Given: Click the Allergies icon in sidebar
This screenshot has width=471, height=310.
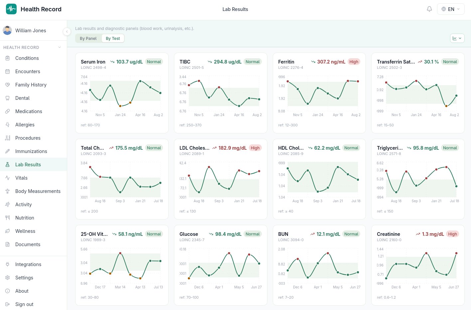Looking at the screenshot, I should (8, 125).
